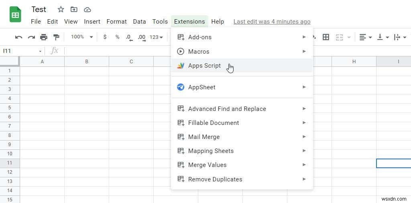This screenshot has height=203, width=411.
Task: Open the Data menu
Action: click(139, 22)
